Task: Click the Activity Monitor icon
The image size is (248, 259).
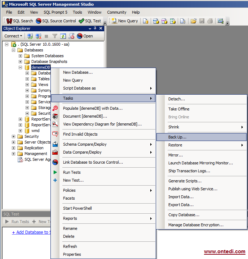Action: [x=221, y=21]
